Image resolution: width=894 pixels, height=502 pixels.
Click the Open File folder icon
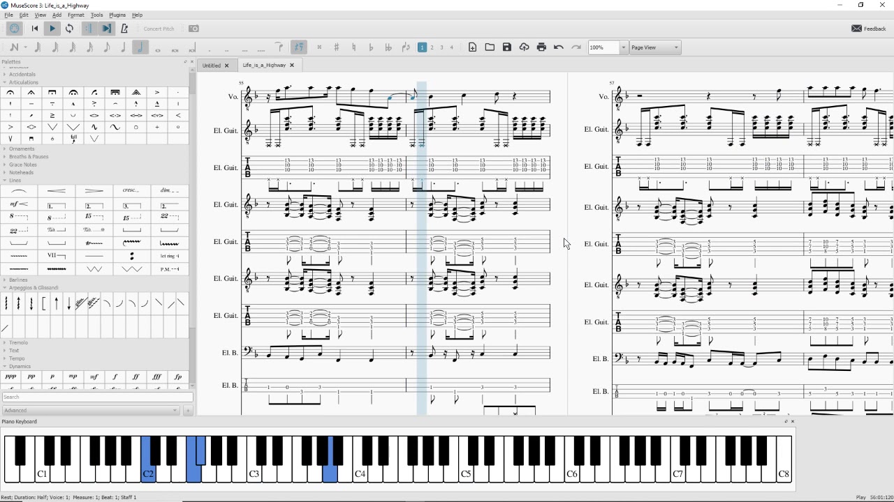click(x=490, y=47)
